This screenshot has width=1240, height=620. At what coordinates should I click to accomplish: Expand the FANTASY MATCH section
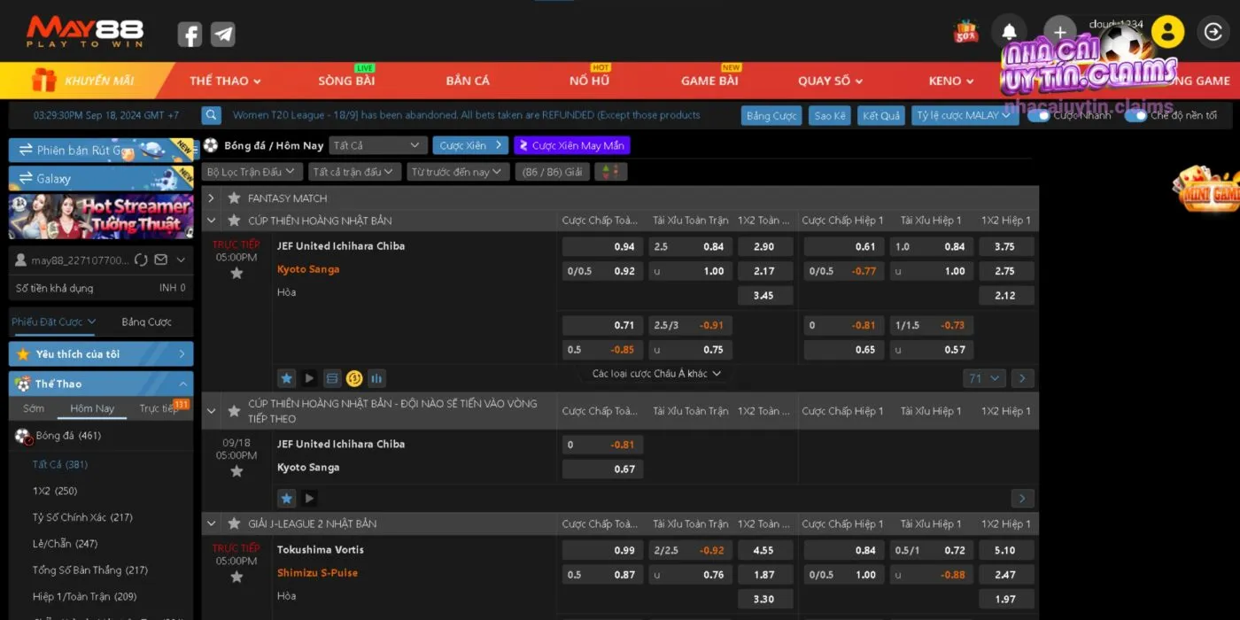click(211, 198)
